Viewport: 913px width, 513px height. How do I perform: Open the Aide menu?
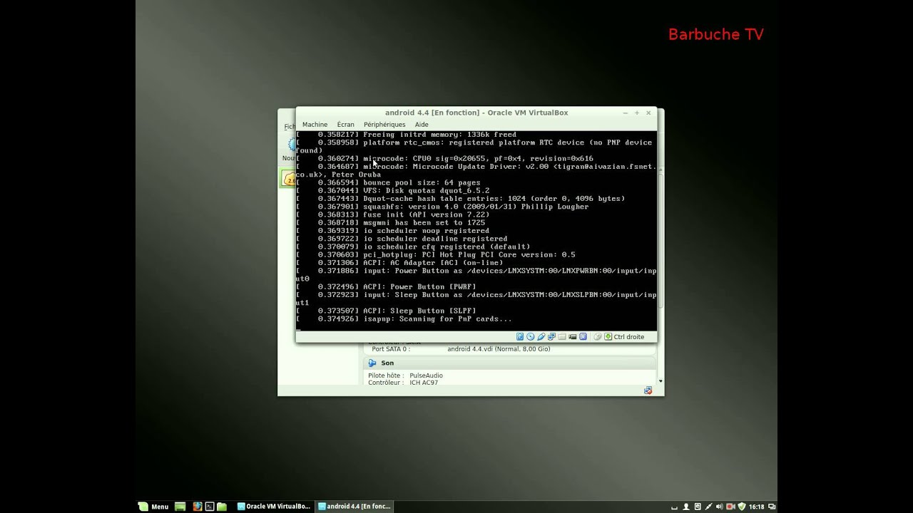[422, 125]
